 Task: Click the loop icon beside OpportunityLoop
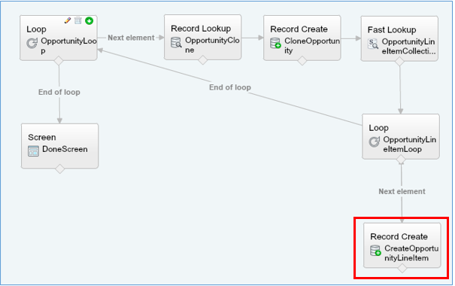32,43
